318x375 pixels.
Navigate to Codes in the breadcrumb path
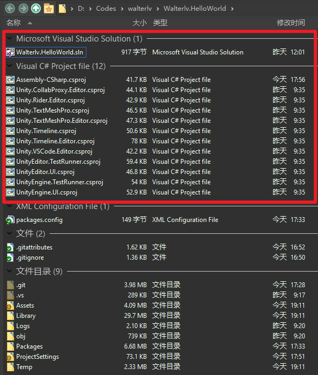point(106,9)
